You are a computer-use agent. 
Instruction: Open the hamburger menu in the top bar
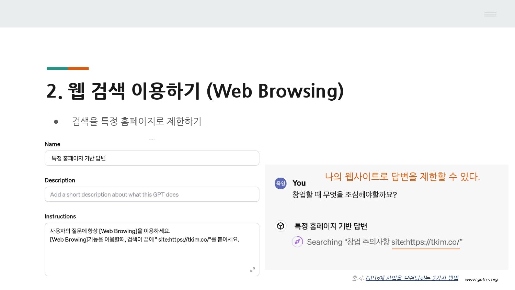point(490,14)
